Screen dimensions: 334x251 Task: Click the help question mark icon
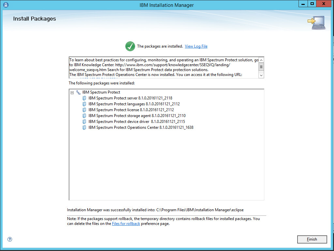pyautogui.click(x=10, y=239)
